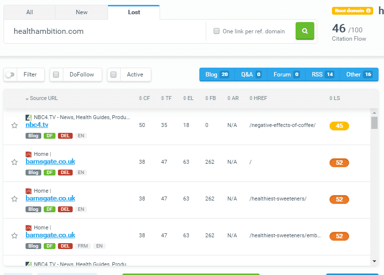384x275 pixels.
Task: Click the /healthiest-sweeteners/ href text
Action: [278, 199]
